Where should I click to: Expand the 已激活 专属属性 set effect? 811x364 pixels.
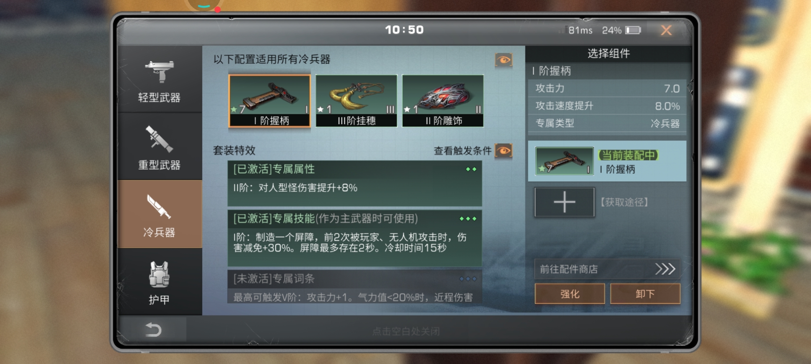[355, 183]
